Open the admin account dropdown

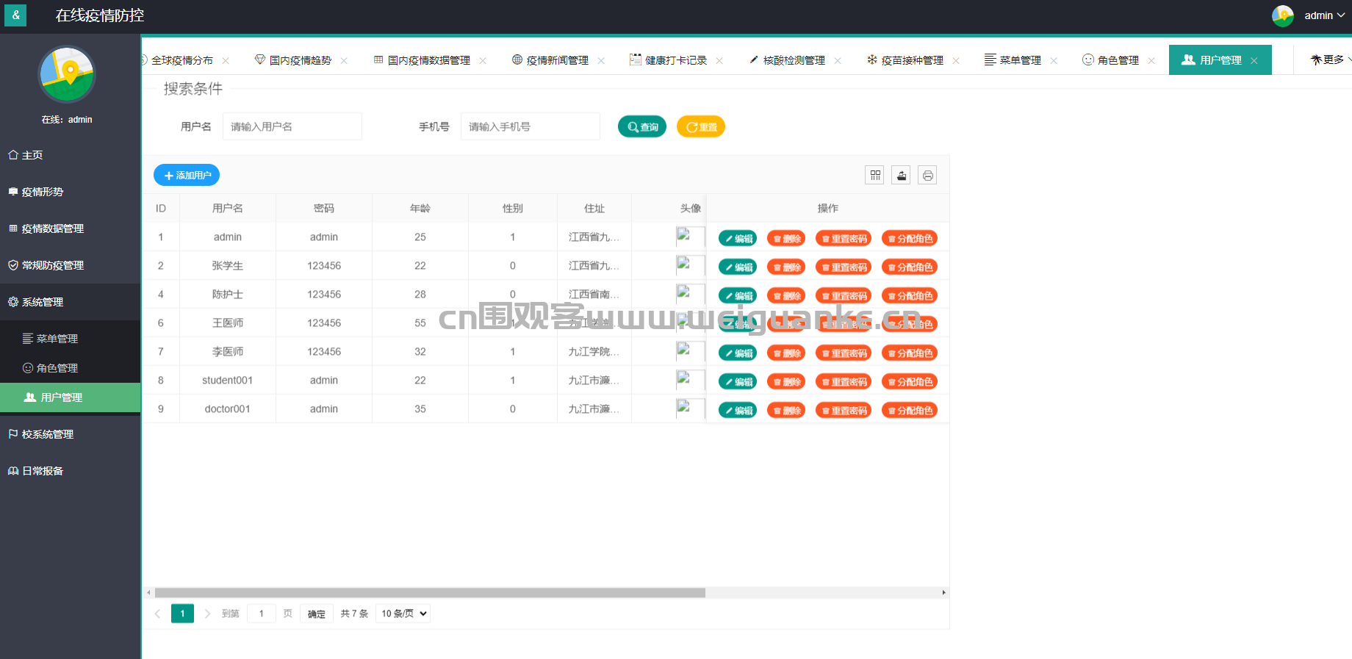coord(1324,15)
